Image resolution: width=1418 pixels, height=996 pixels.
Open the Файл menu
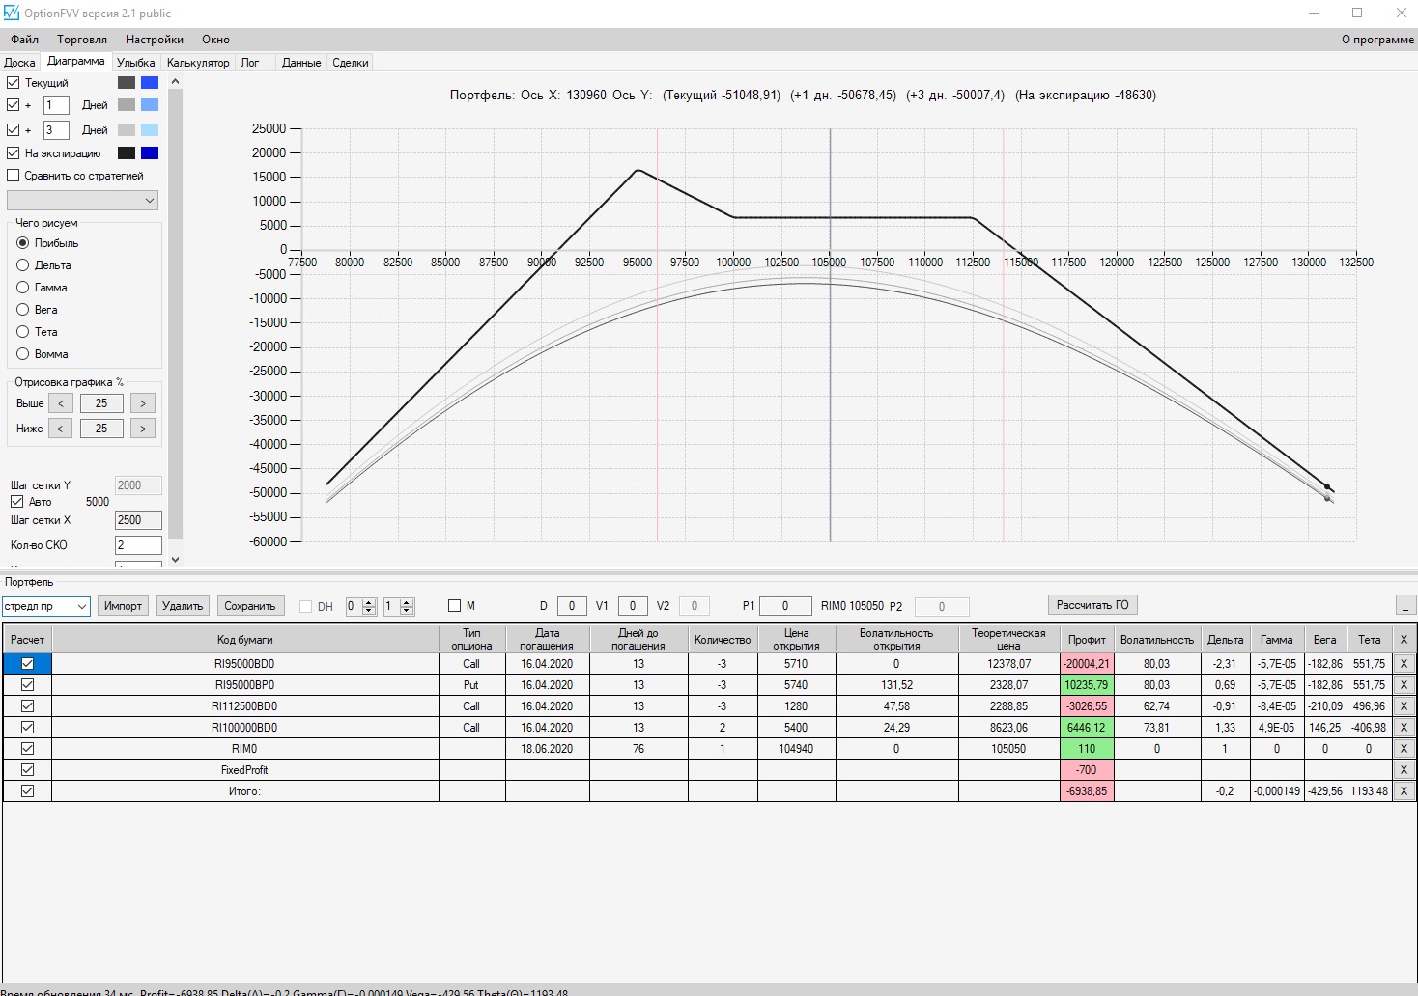pyautogui.click(x=25, y=40)
